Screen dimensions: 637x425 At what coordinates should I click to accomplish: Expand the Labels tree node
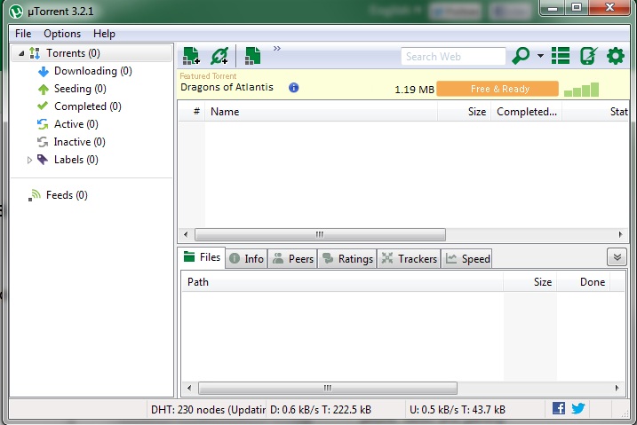coord(29,160)
